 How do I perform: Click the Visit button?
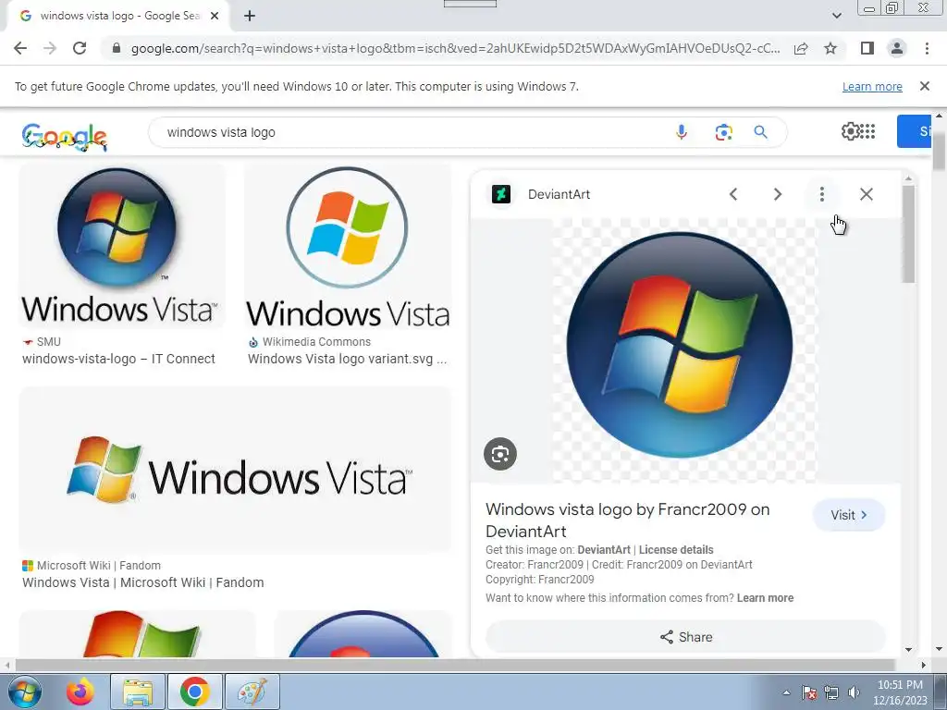pyautogui.click(x=849, y=515)
